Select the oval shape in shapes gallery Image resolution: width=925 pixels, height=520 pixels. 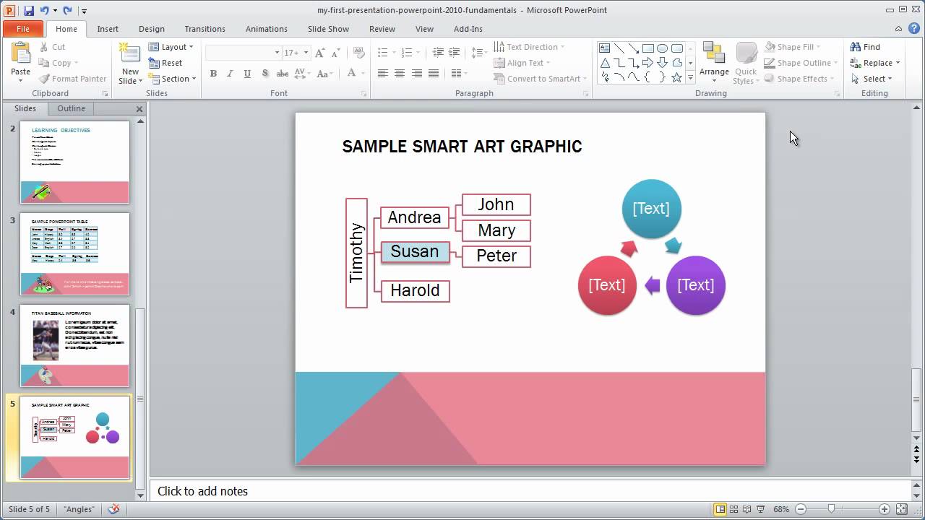pyautogui.click(x=663, y=48)
